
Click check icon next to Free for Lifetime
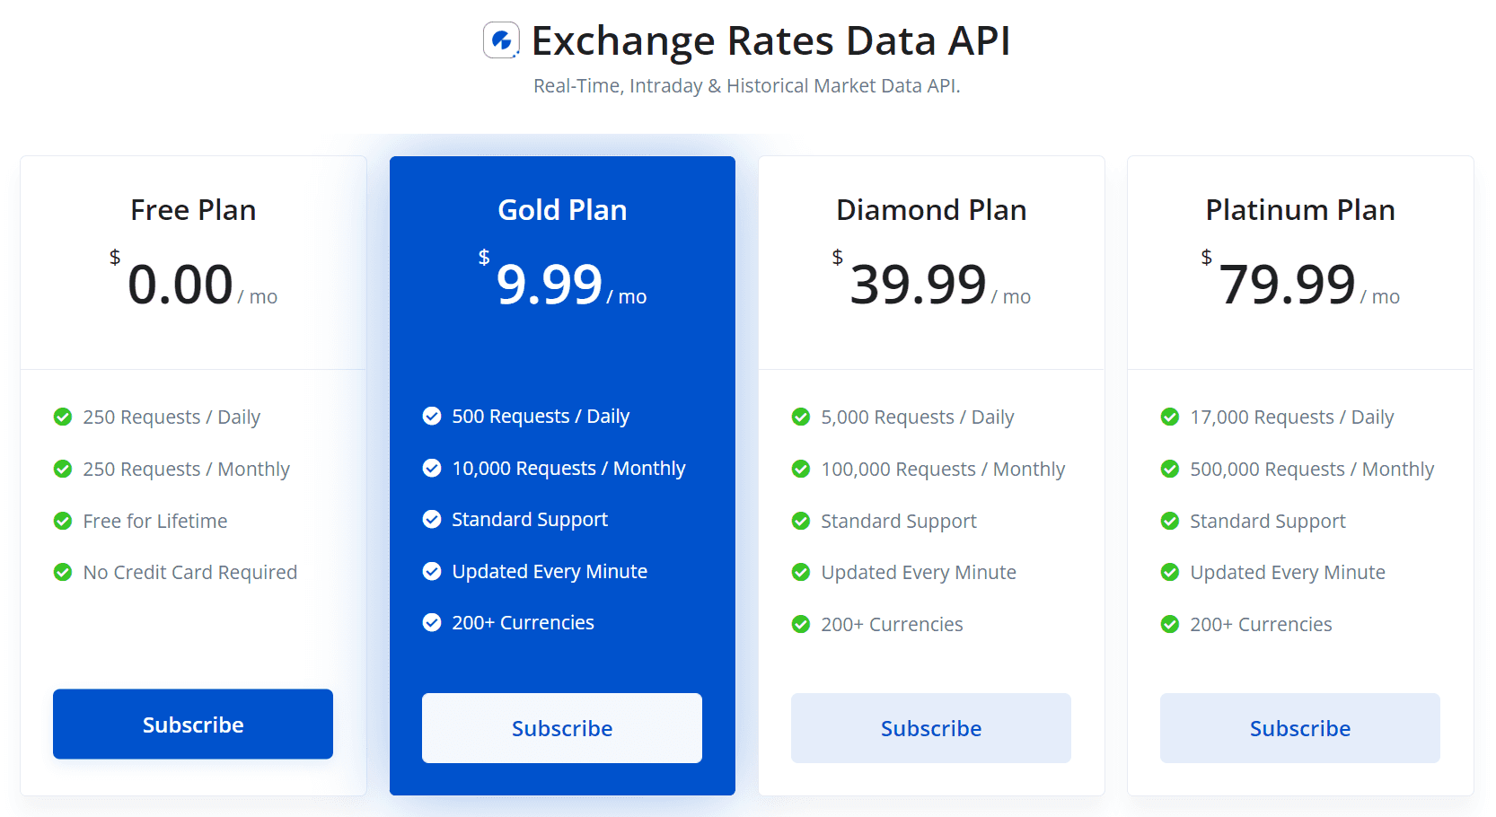tap(63, 521)
